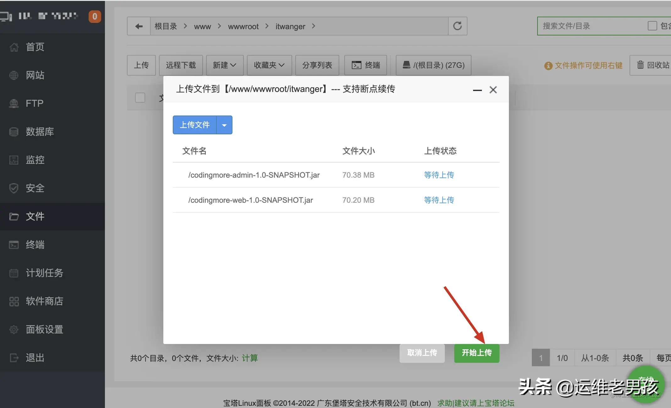Refresh the file list with reload icon
The image size is (671, 408).
pos(457,26)
